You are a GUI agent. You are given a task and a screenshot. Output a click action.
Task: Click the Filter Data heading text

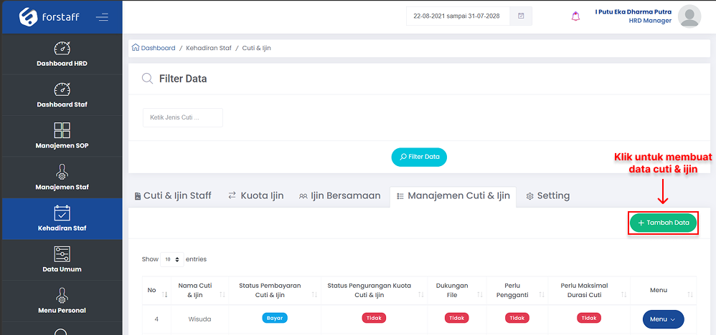point(183,79)
